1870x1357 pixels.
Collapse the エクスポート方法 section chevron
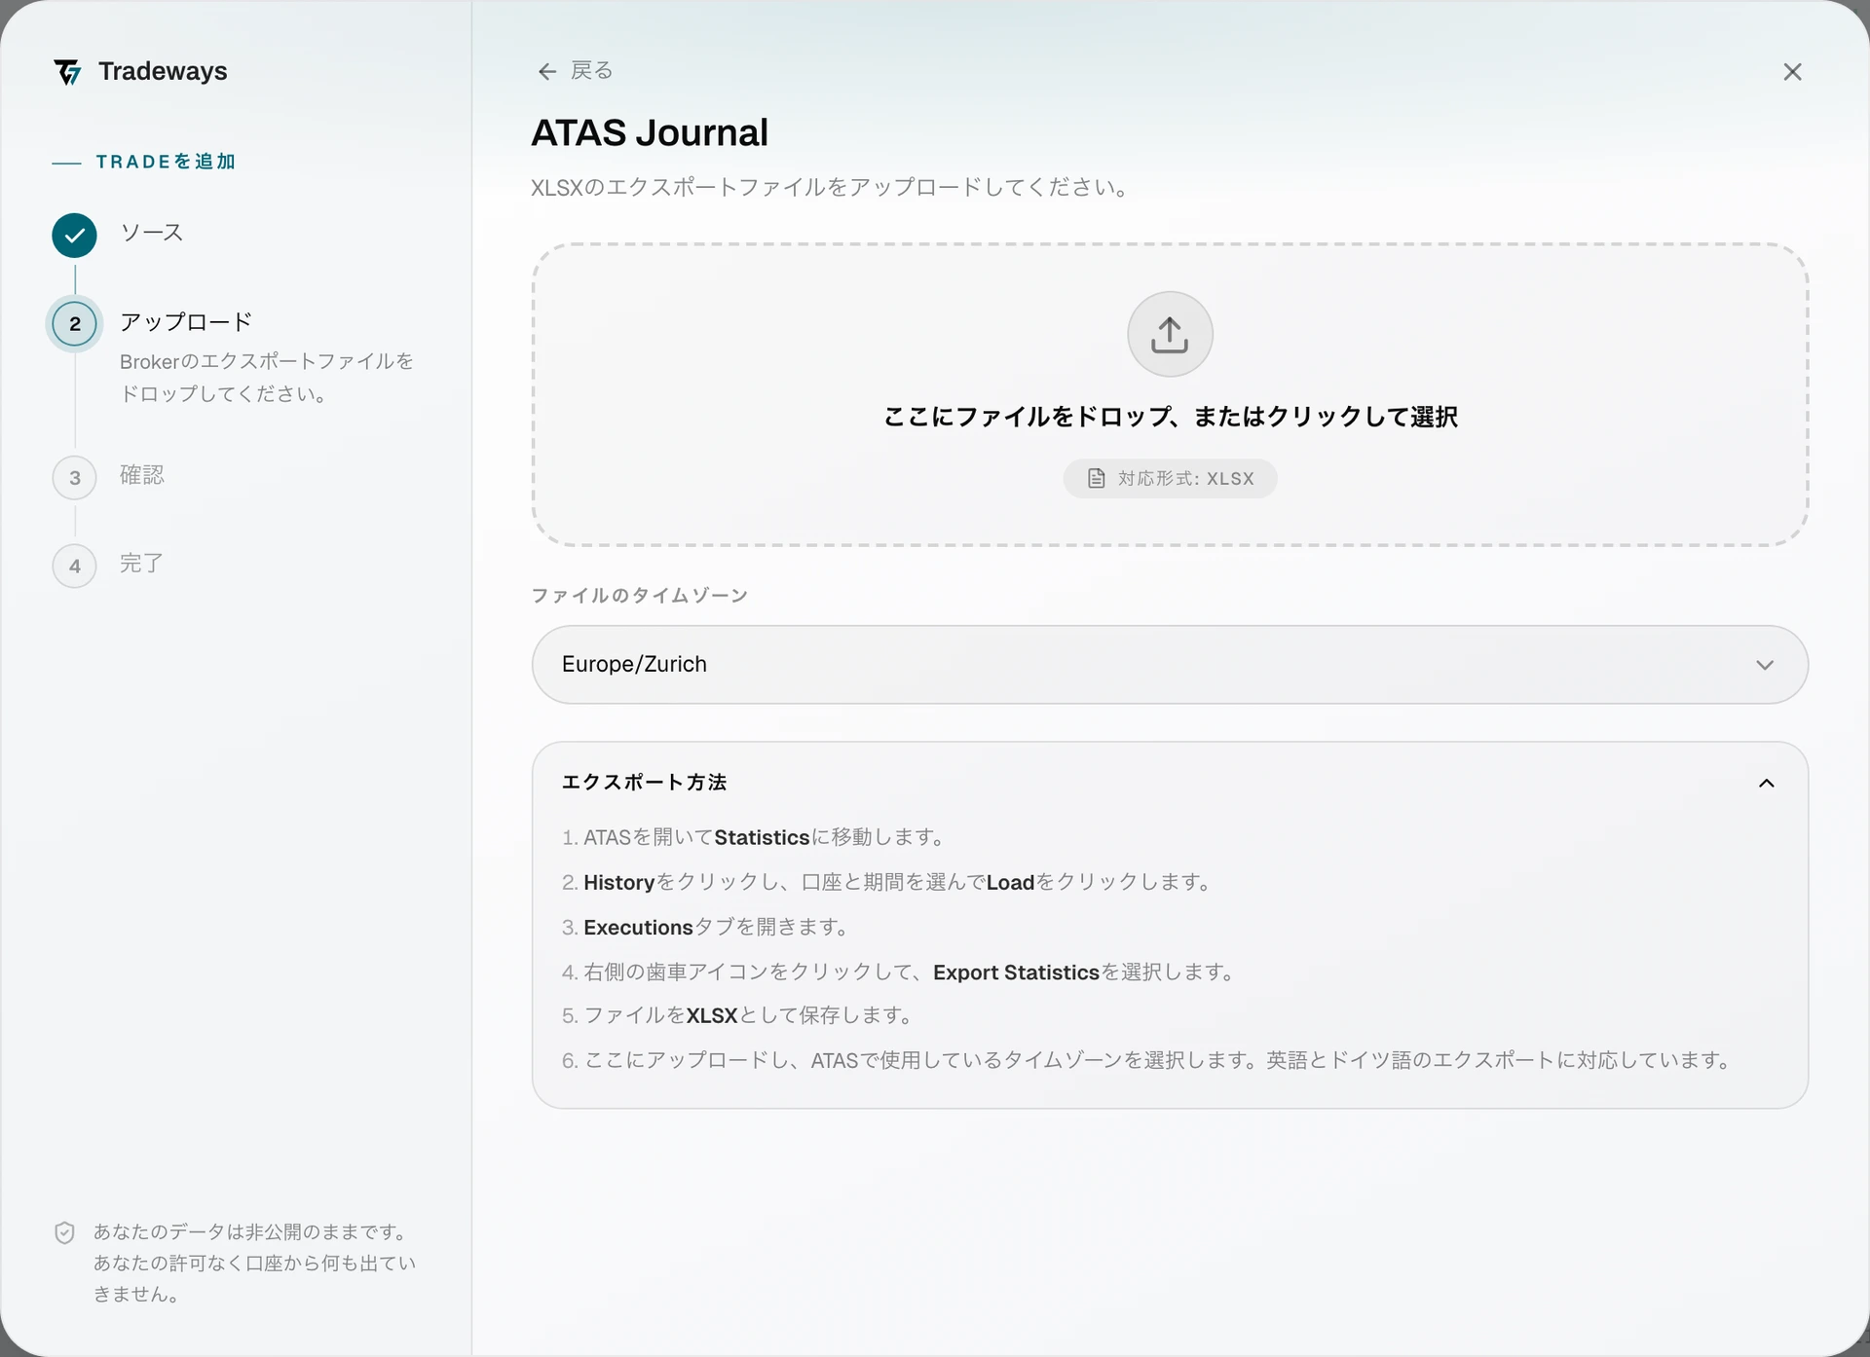[x=1767, y=784]
